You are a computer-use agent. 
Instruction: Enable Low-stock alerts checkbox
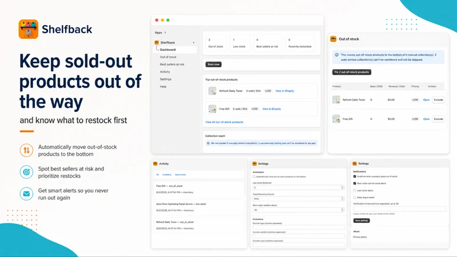tap(355, 190)
